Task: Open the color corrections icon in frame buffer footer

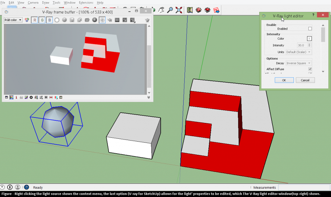Action: [26, 97]
